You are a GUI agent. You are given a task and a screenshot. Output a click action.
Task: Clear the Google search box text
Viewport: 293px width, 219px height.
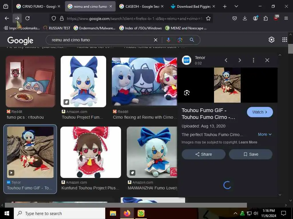click(155, 40)
